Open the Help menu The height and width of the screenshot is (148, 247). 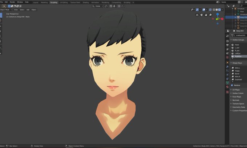click(27, 2)
